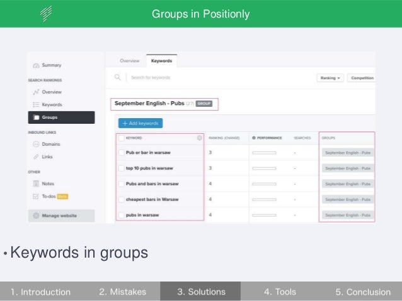Click performance bar for 'Pub or bar in warsaw'
Screen dimensions: 402x301
pyautogui.click(x=264, y=153)
